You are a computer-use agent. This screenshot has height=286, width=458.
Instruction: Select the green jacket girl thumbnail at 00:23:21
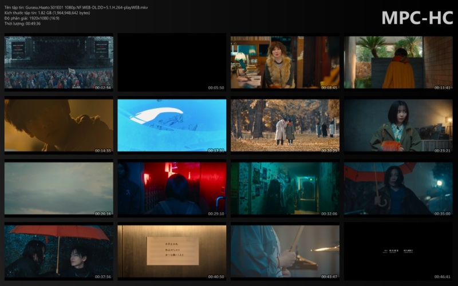(398, 125)
